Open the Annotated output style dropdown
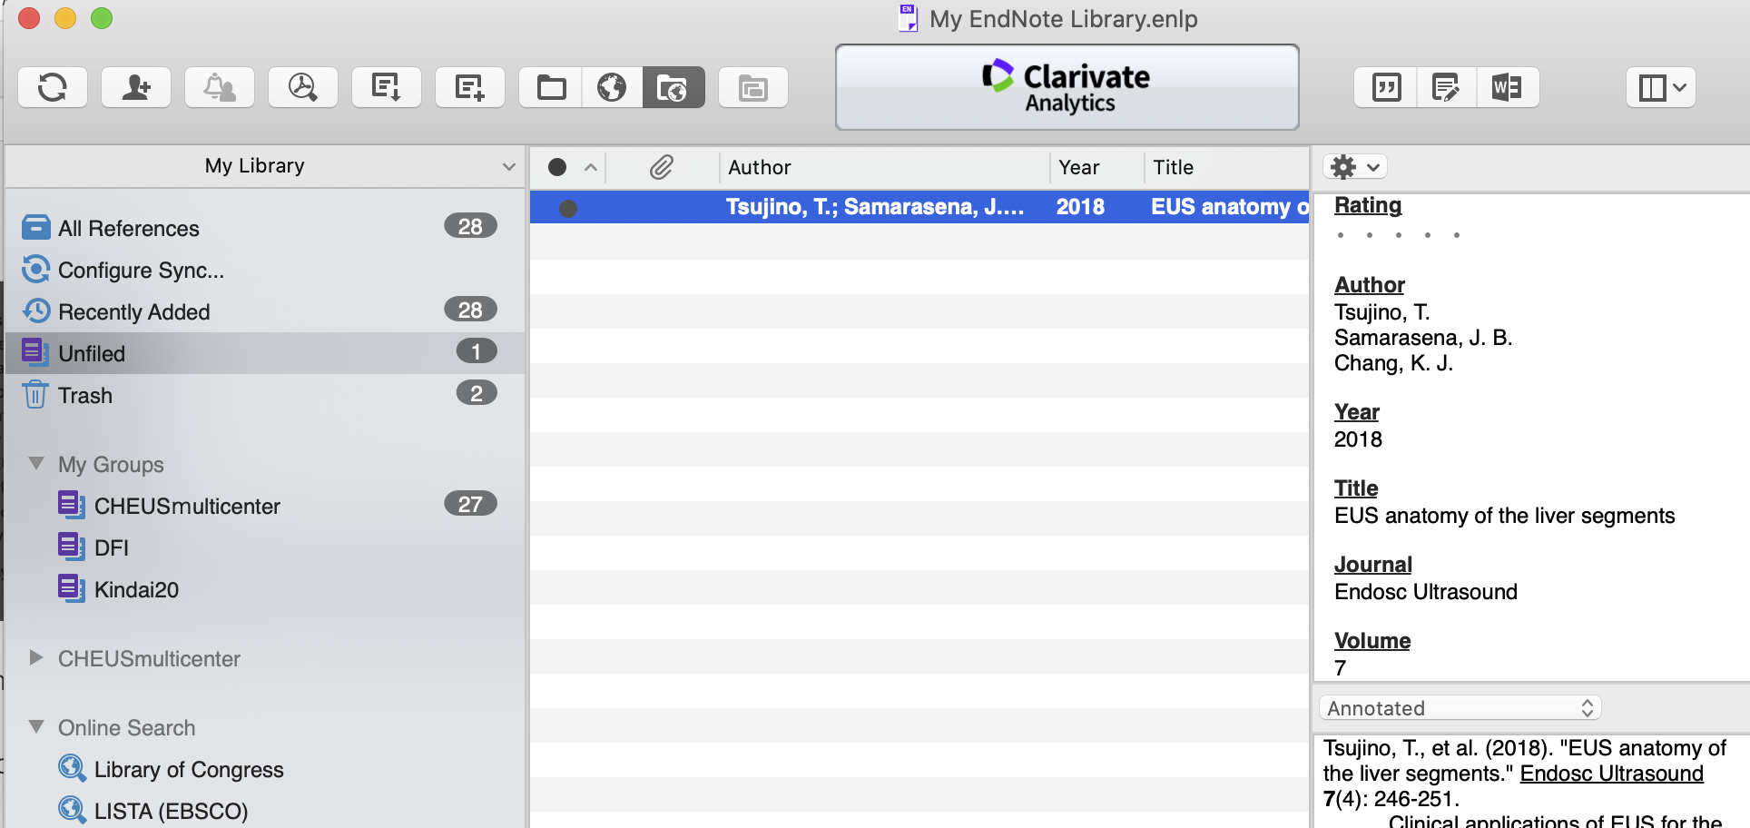 (x=1460, y=708)
